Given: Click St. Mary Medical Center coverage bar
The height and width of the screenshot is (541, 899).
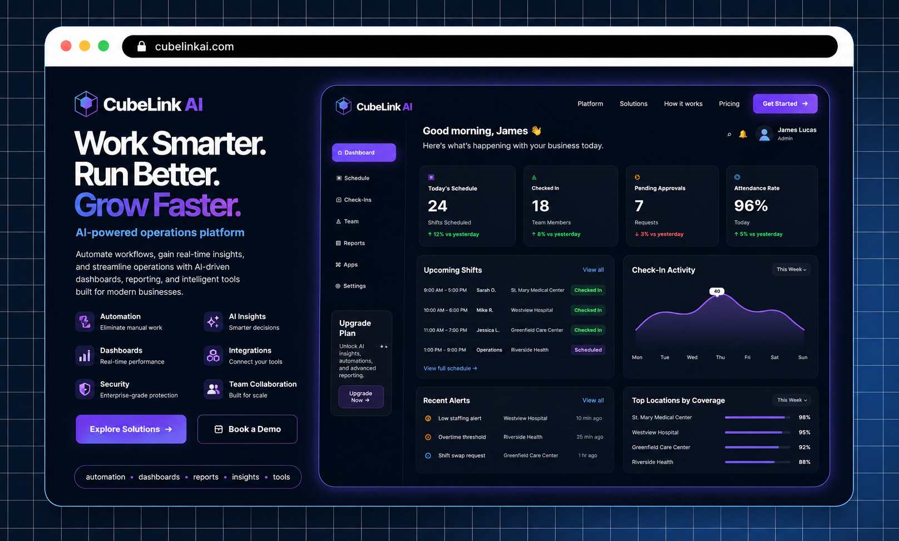Looking at the screenshot, I should 757,418.
